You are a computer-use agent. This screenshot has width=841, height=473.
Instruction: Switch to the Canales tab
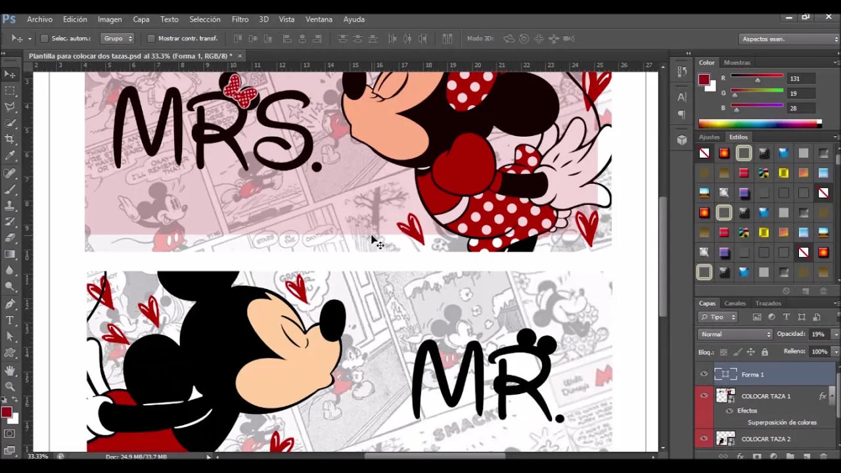tap(735, 304)
